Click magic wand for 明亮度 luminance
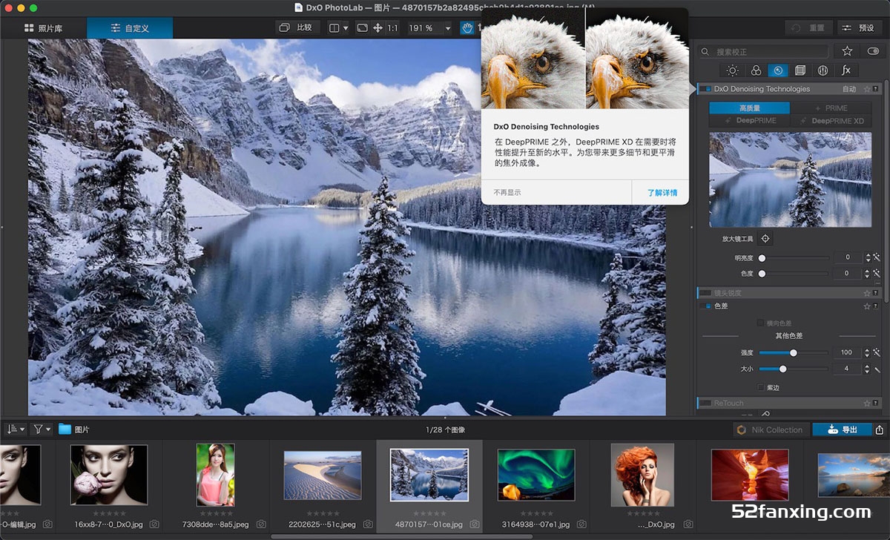The width and height of the screenshot is (890, 540). (877, 257)
